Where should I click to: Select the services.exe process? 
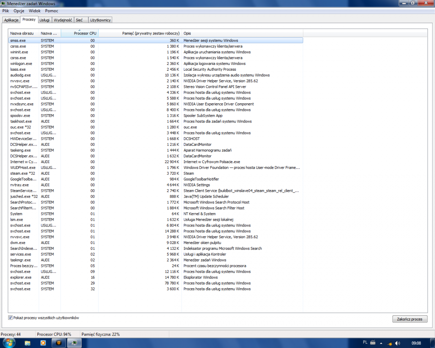(x=156, y=254)
